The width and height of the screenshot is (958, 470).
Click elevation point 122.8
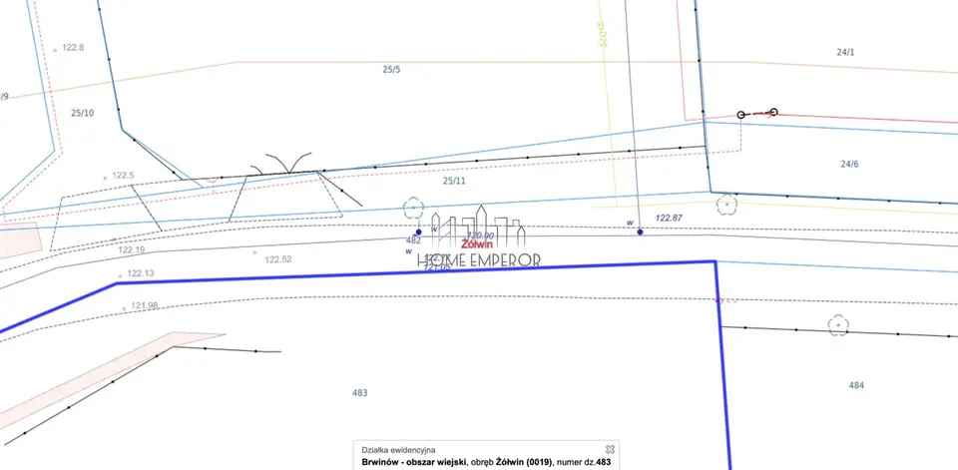coord(73,47)
